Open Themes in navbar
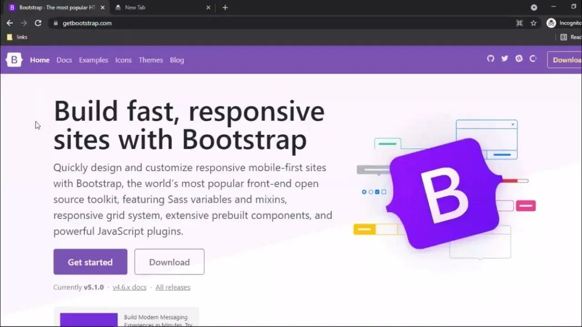The image size is (582, 327). [151, 60]
